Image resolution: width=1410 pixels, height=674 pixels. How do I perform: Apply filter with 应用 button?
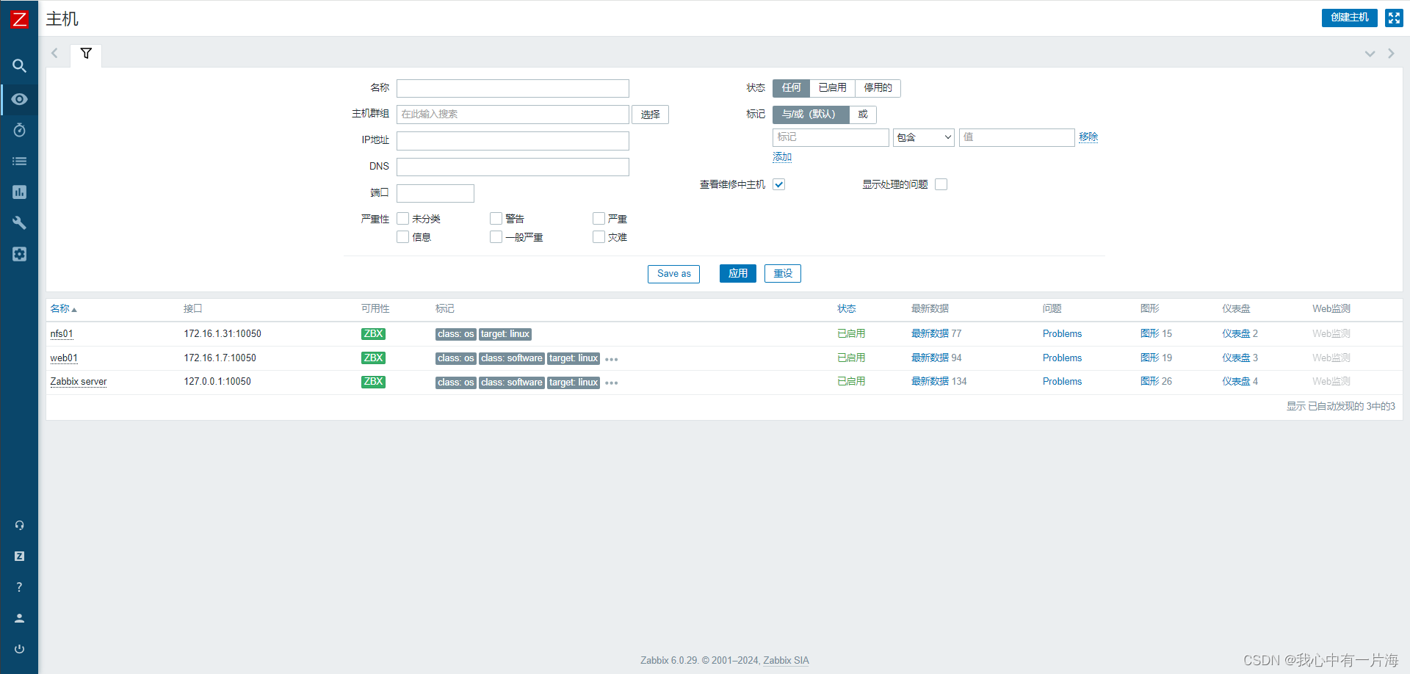(x=737, y=274)
